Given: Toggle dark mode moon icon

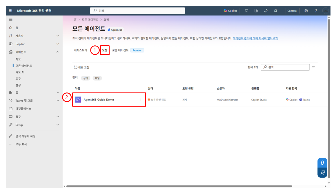Looking at the screenshot, I should click(266, 11).
